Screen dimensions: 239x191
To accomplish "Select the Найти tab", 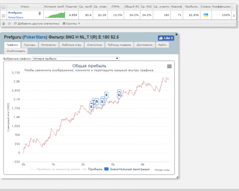I will pyautogui.click(x=162, y=45).
